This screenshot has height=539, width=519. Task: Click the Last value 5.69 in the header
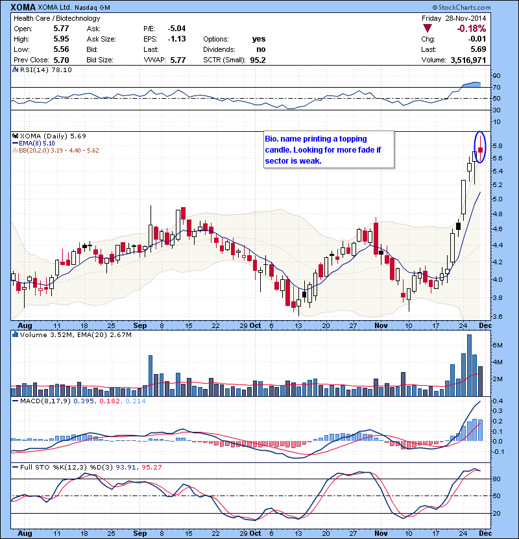pos(479,49)
